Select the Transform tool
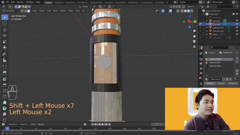This screenshot has height=135, width=240. click(4, 48)
